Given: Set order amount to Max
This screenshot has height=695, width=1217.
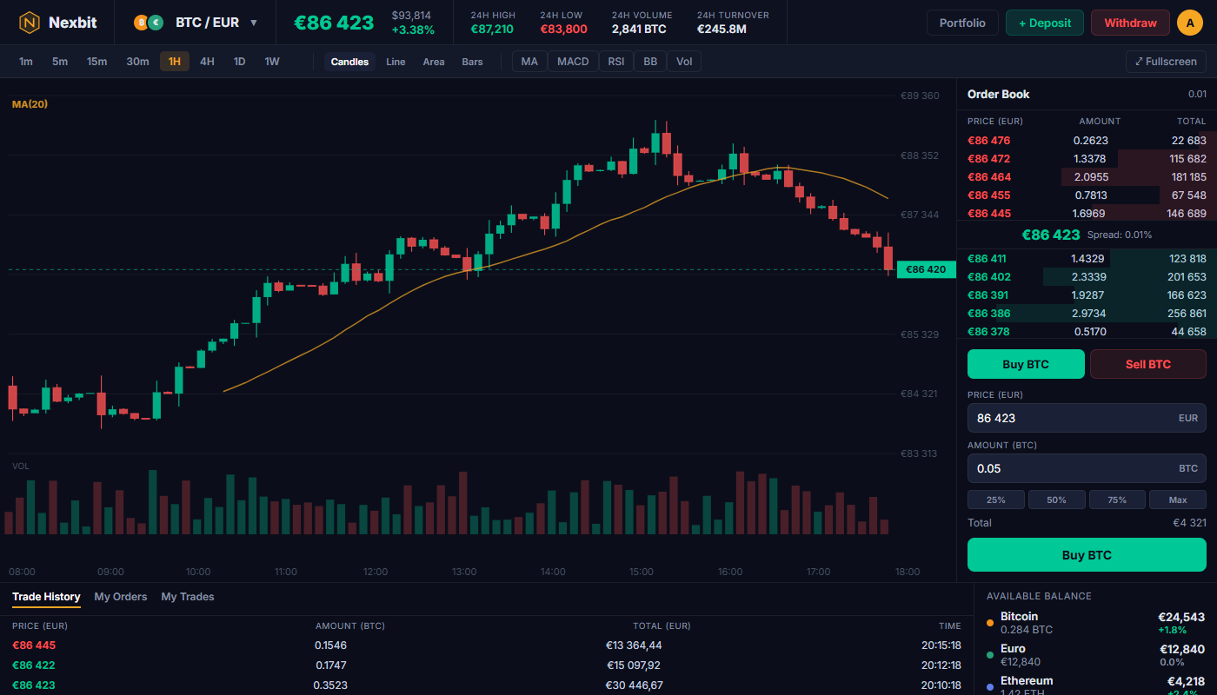Looking at the screenshot, I should coord(1178,500).
